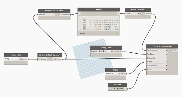Click the curve input port chevron on Curve.EndPoint

coord(138,13)
